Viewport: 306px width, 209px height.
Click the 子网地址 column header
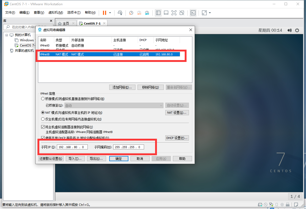tap(166, 40)
